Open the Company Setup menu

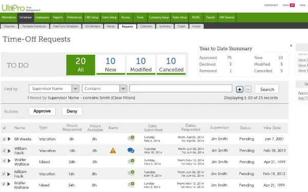pos(159,17)
